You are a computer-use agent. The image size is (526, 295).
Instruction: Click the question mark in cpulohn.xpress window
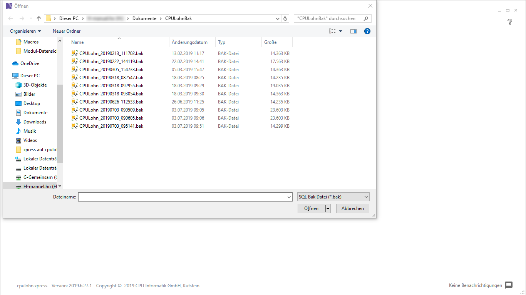pos(510,22)
